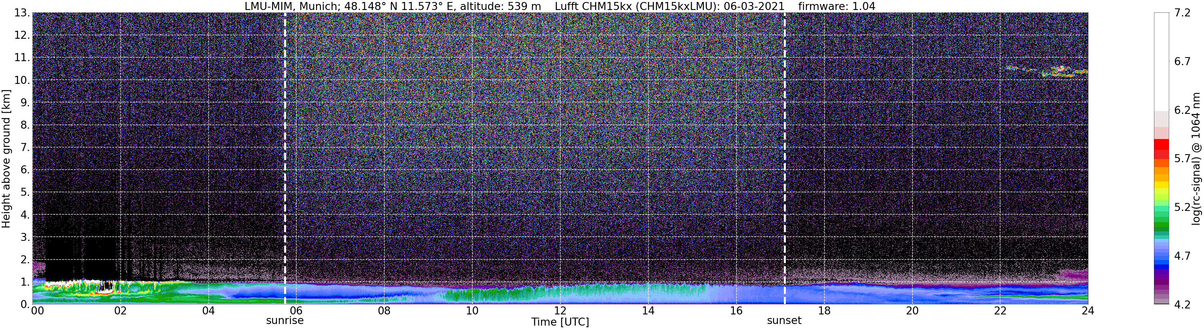Screen dimensions: 1204x330
Task: Click the '5.2' colorbar tick label
Action: 1182,207
